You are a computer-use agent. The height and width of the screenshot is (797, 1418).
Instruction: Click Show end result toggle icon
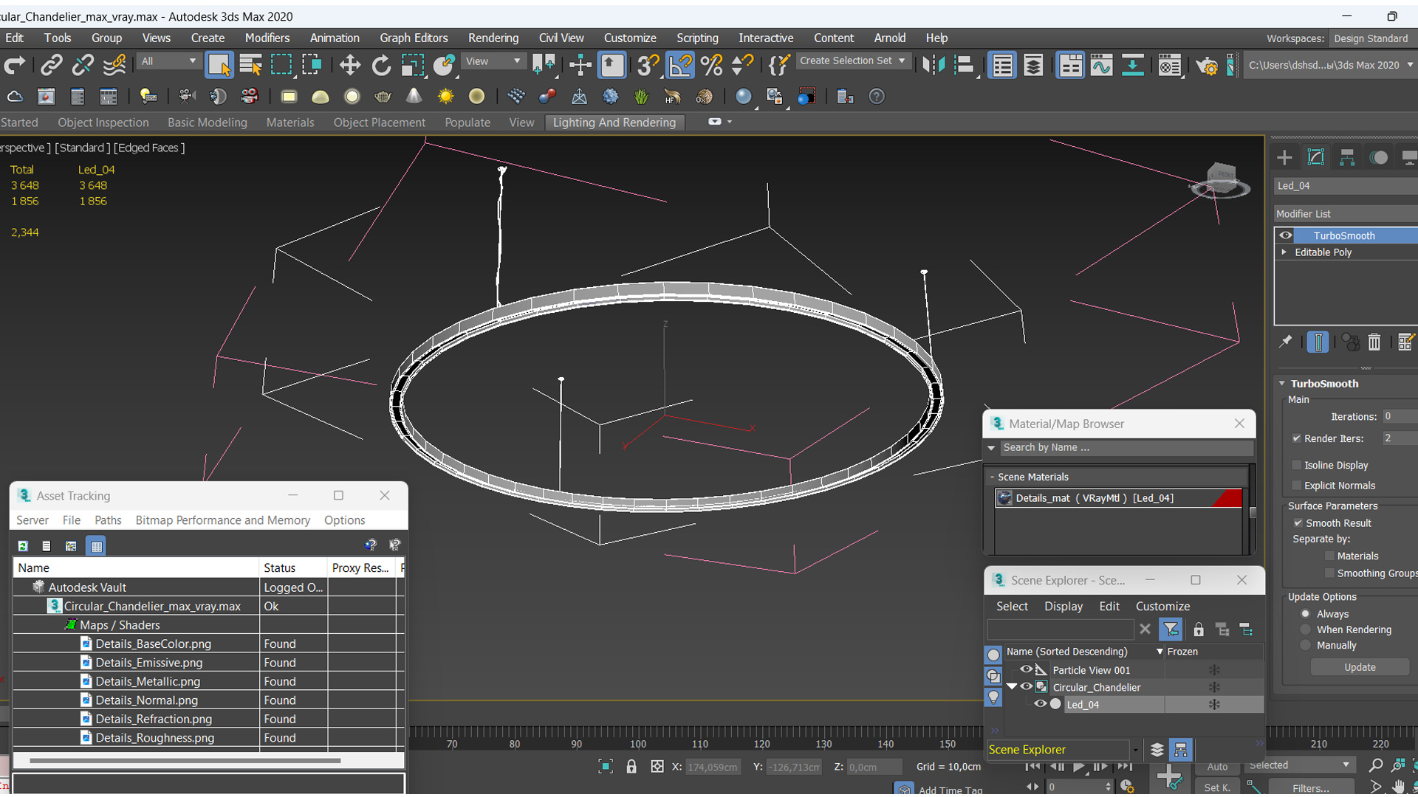point(1318,342)
